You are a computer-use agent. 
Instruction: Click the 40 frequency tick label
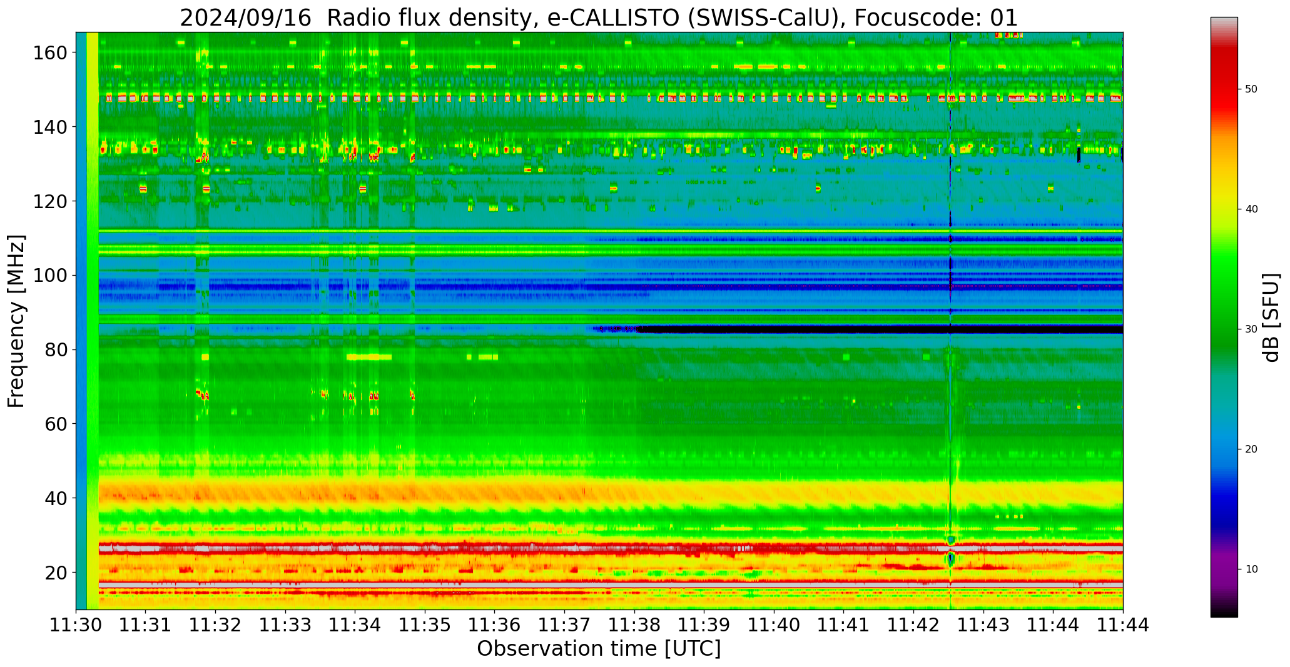point(55,498)
